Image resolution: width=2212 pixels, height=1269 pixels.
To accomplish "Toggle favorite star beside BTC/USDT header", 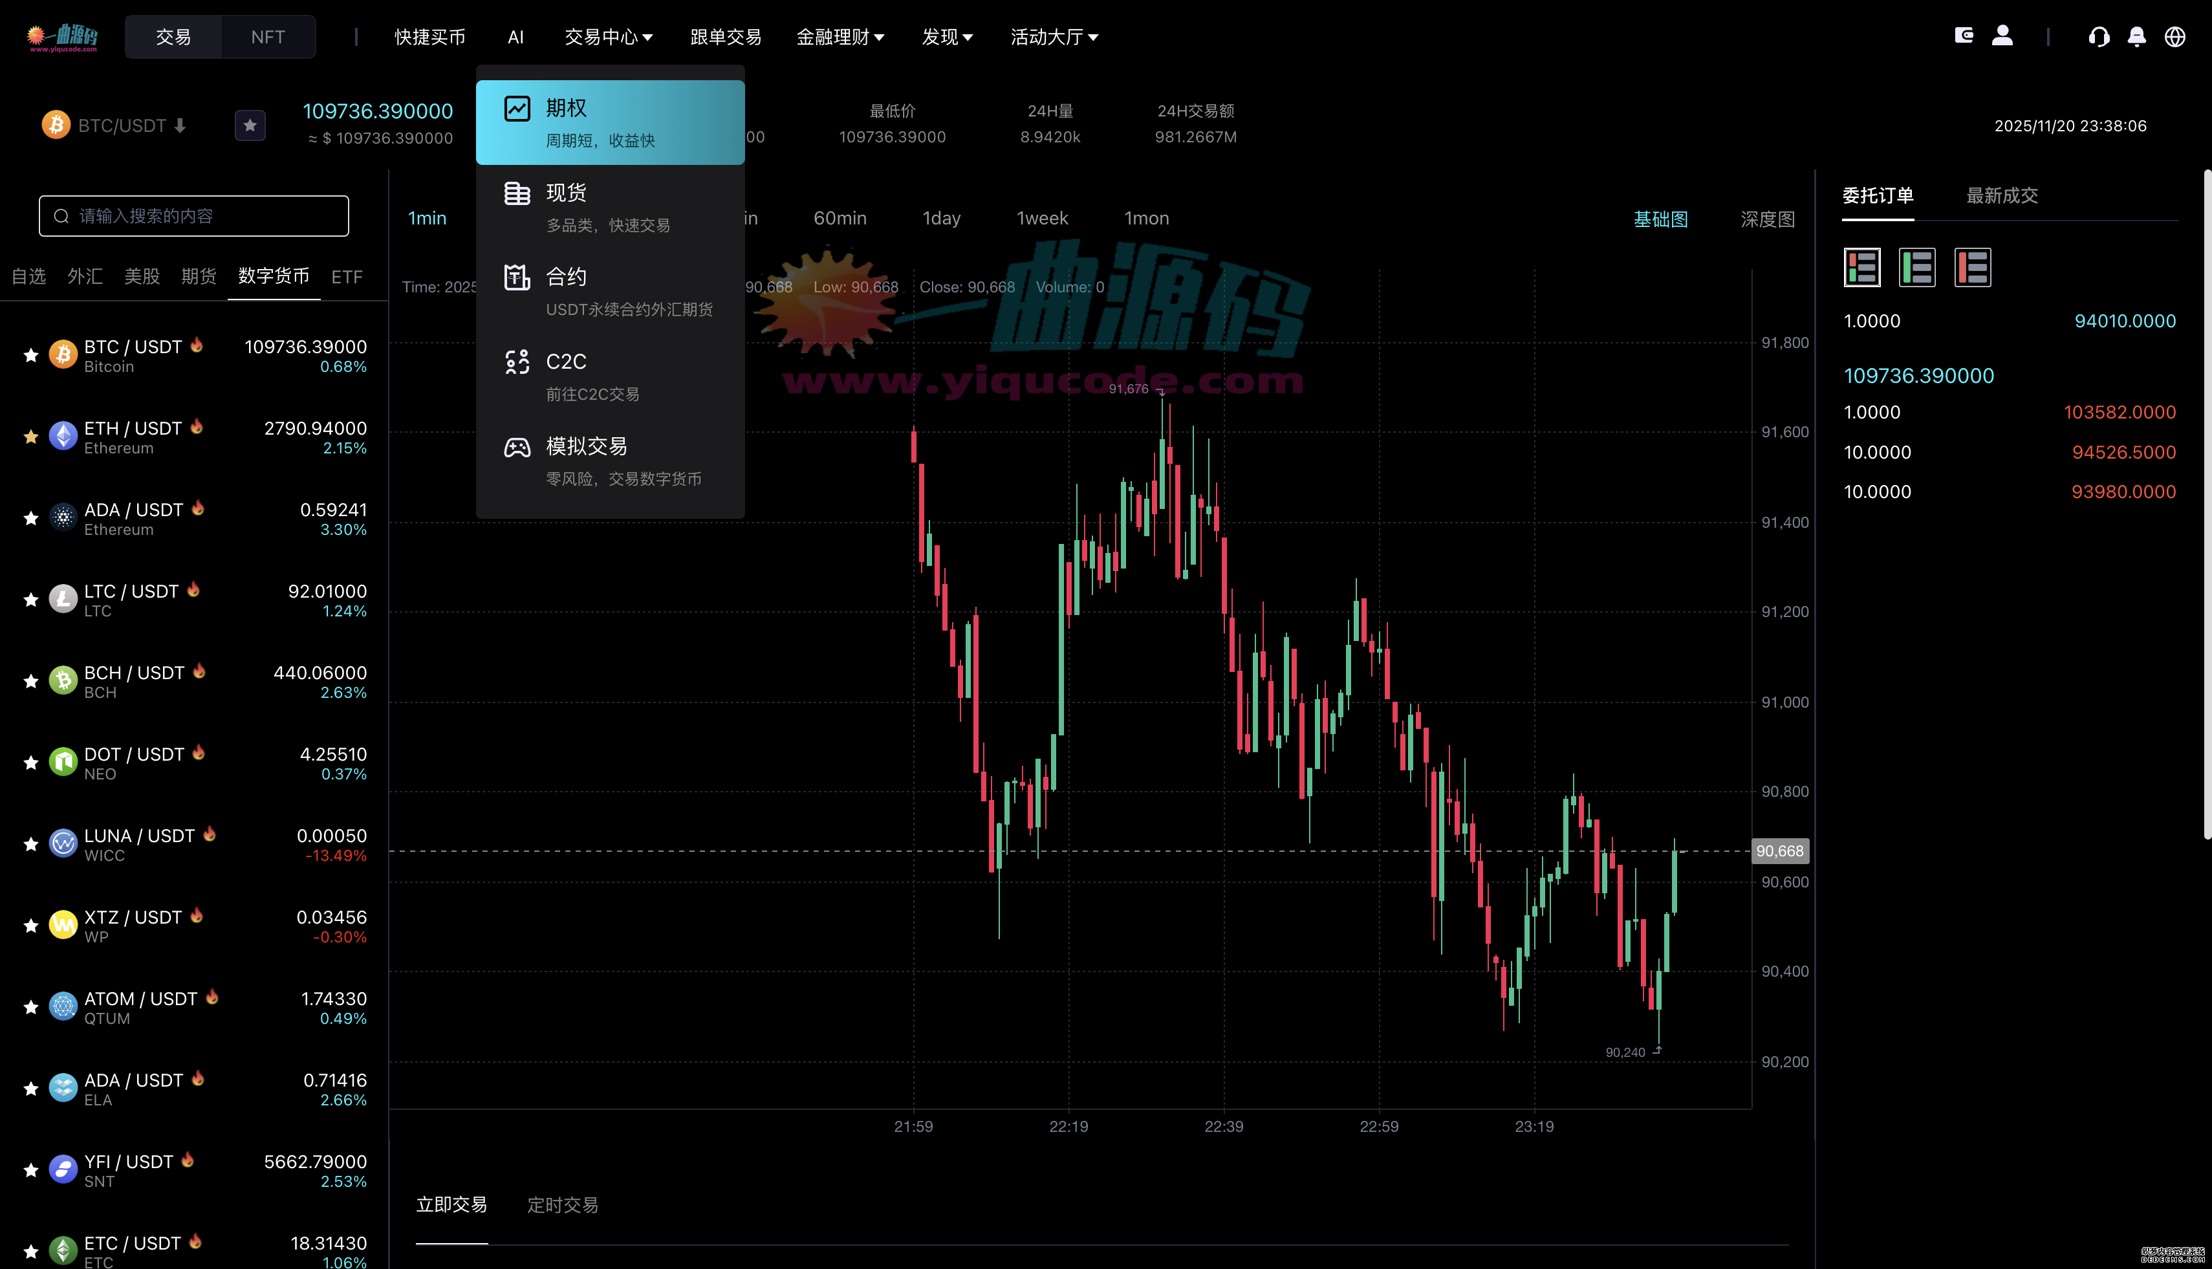I will pyautogui.click(x=250, y=125).
